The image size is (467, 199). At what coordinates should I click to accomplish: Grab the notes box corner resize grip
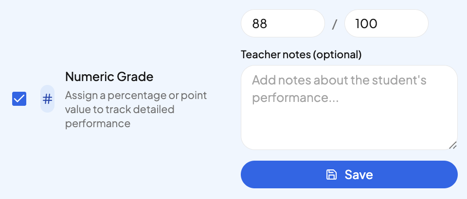[x=452, y=145]
